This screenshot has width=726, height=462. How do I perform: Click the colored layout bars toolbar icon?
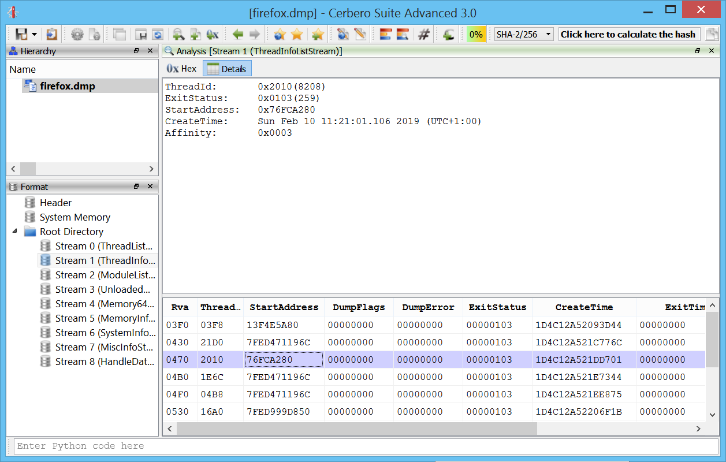coord(386,34)
